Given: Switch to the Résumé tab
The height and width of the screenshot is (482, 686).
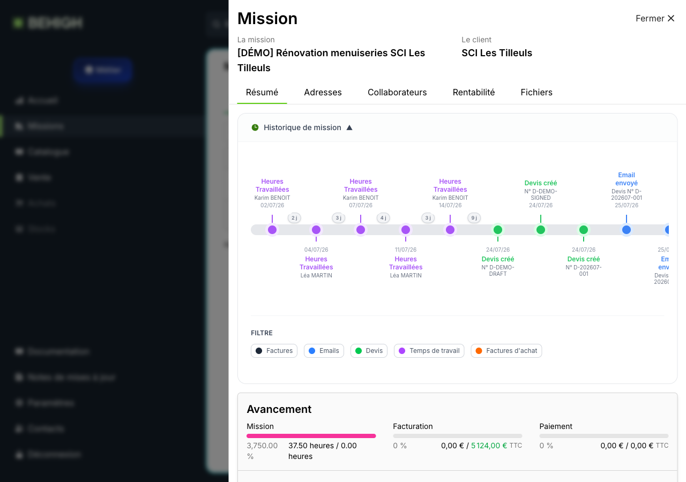Looking at the screenshot, I should (262, 92).
